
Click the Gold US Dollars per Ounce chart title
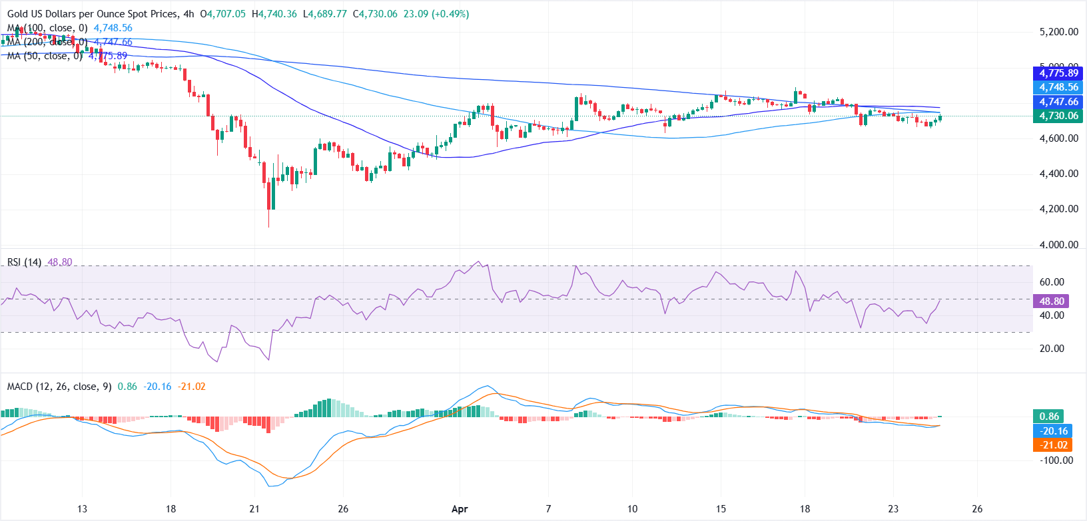[x=93, y=13]
